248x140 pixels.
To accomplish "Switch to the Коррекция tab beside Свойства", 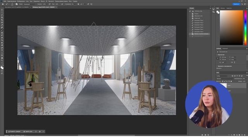I will tap(225, 49).
